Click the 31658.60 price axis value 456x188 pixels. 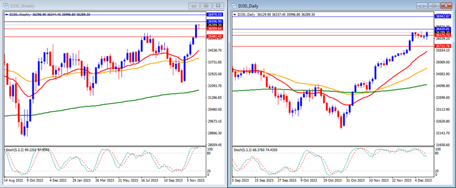[x=443, y=144]
